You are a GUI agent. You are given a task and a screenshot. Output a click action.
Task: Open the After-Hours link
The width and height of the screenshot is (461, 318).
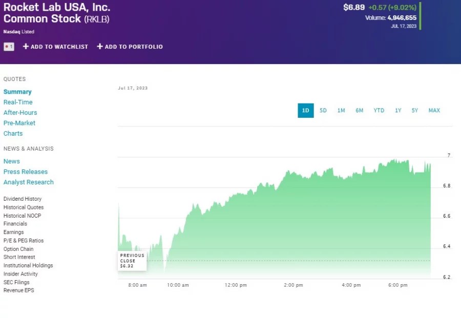20,113
